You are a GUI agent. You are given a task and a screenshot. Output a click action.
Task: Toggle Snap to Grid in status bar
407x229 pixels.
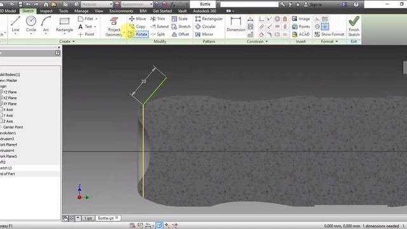tap(132, 226)
